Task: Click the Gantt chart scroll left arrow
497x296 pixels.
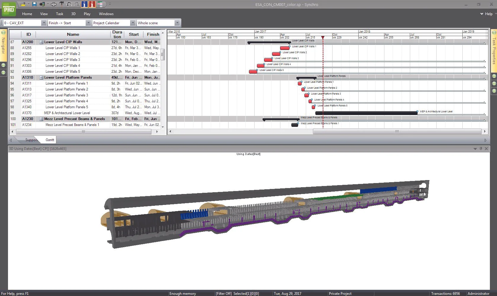Action: (x=170, y=131)
